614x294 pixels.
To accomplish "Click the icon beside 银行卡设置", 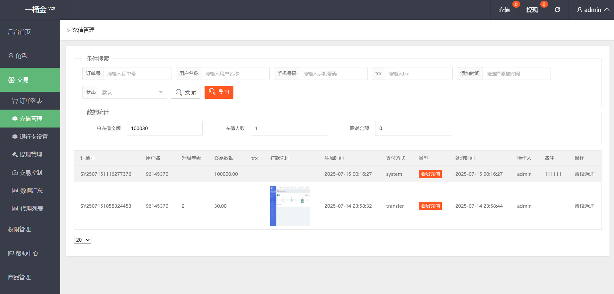I will click(x=15, y=136).
